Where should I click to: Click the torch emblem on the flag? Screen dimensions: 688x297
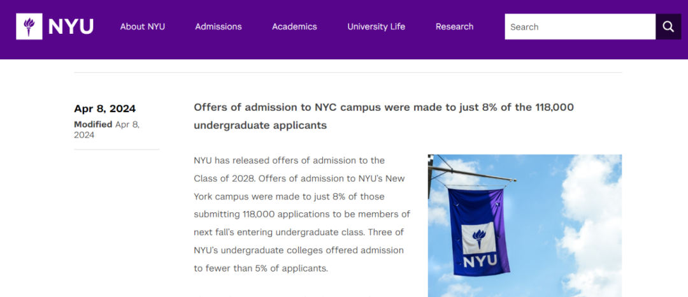click(x=479, y=238)
